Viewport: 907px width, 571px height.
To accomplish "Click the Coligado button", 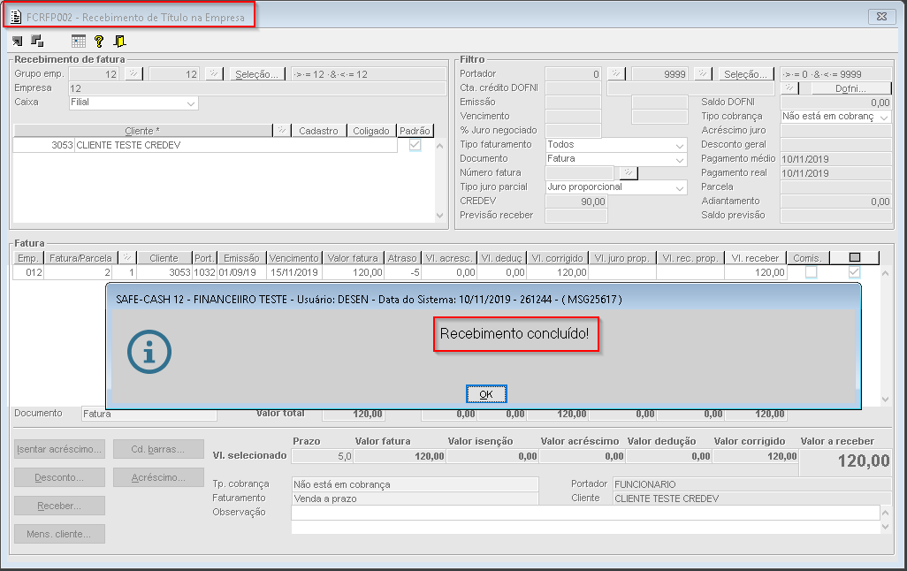I will point(371,131).
